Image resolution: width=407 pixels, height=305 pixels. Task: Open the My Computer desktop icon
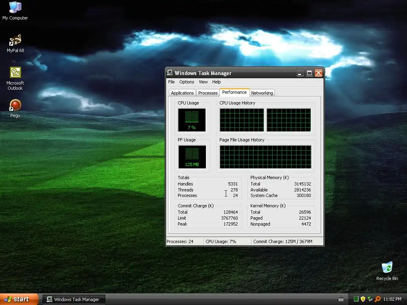pyautogui.click(x=15, y=10)
